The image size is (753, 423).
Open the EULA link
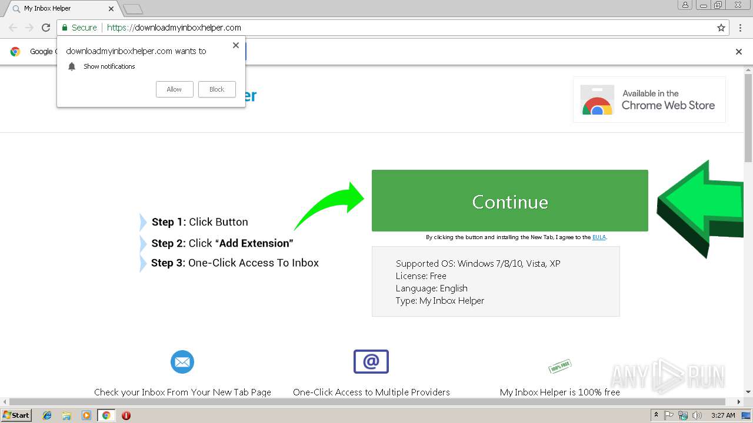point(599,237)
